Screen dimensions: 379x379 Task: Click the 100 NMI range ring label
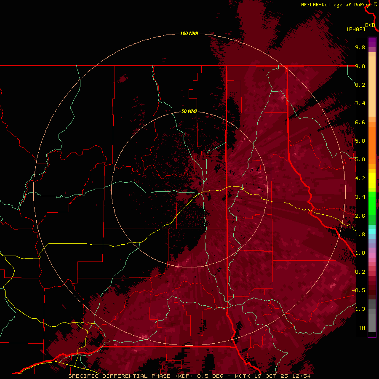click(189, 33)
